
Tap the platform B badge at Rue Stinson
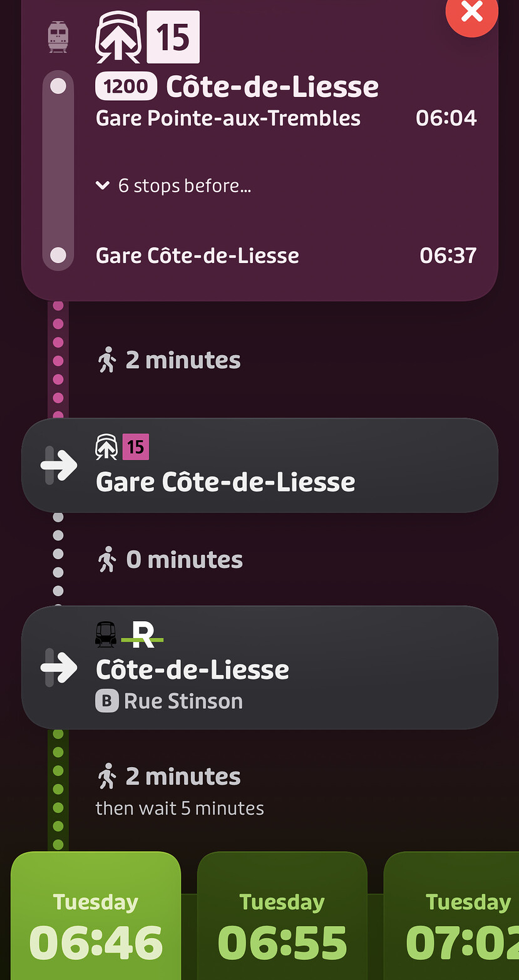tap(106, 701)
